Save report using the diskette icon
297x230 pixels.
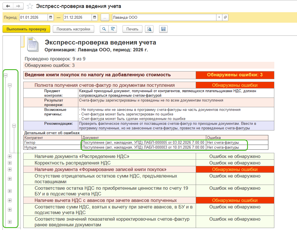click(x=163, y=29)
